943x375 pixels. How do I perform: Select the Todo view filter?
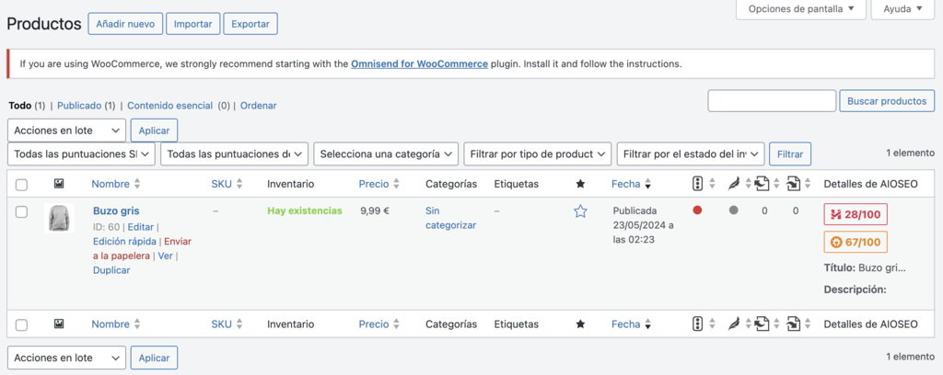tap(19, 105)
